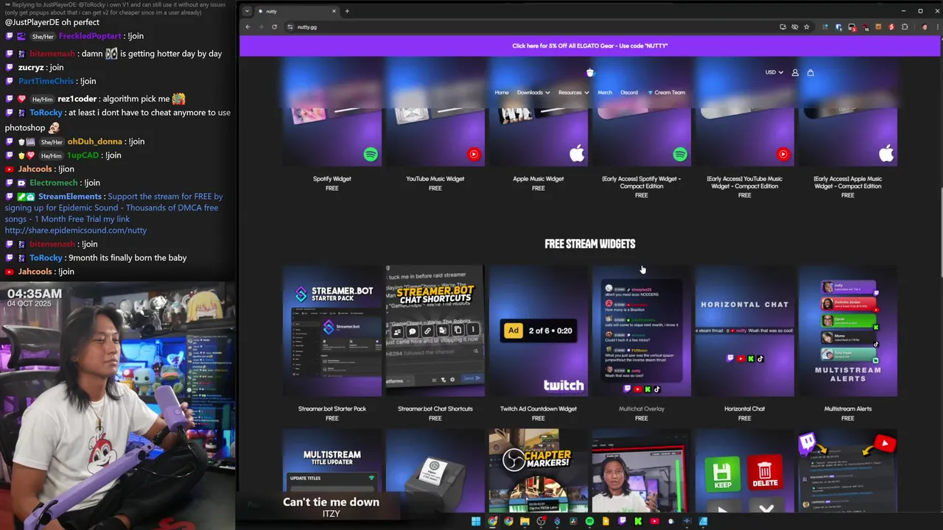Go to Home in site navigation
Viewport: 943px width, 530px height.
(502, 92)
